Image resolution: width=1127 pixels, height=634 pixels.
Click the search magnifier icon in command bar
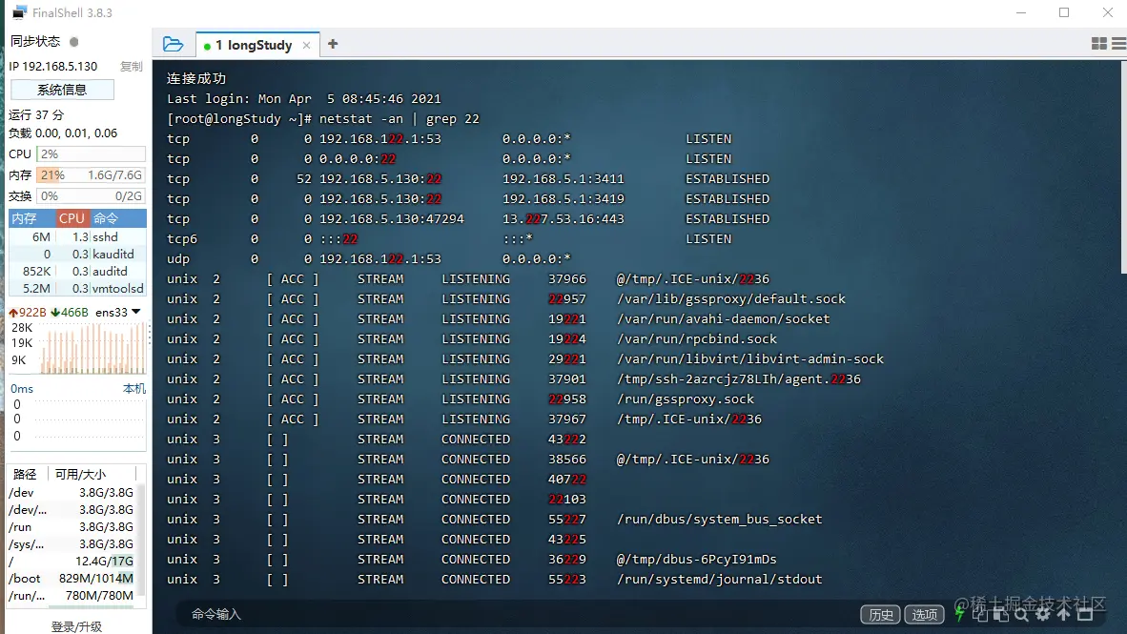(x=1021, y=614)
